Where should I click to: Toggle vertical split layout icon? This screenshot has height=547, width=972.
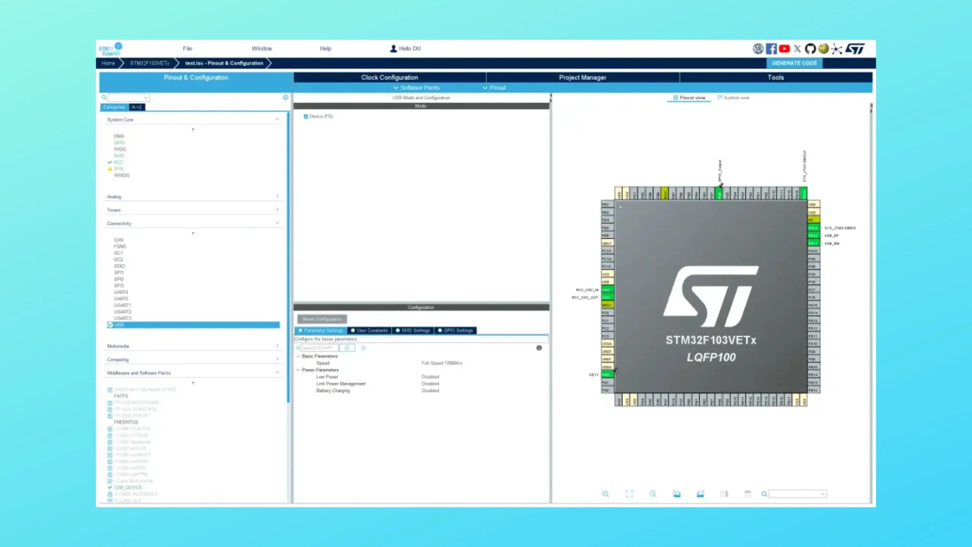click(x=724, y=494)
